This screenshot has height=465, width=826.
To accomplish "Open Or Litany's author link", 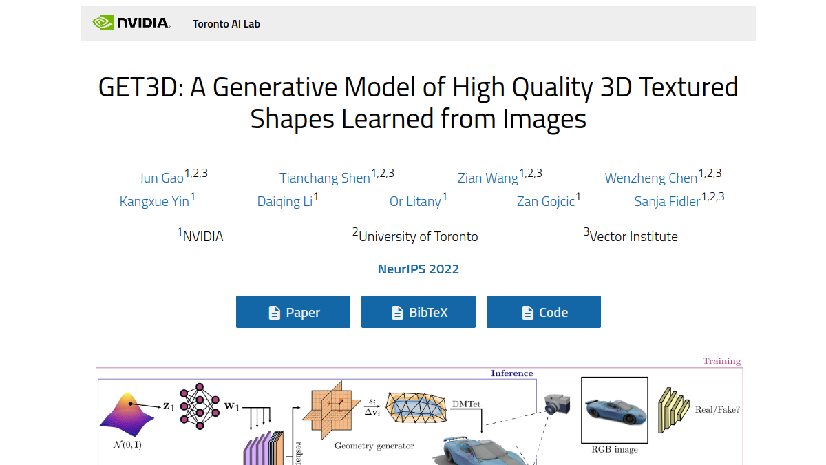I will pos(415,201).
